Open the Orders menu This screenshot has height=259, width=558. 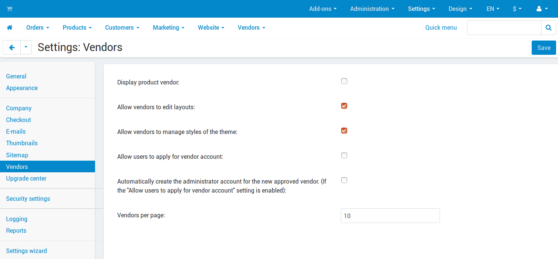38,27
